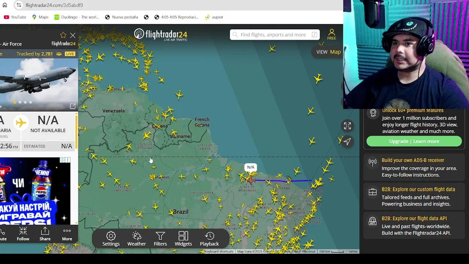Open site information icon in address bar

point(19,5)
